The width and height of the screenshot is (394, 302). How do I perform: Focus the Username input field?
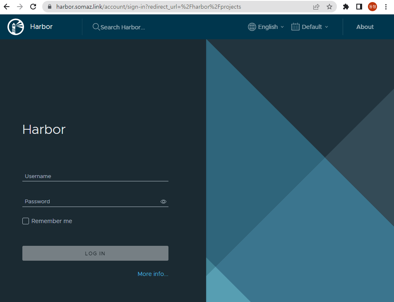[x=95, y=176]
